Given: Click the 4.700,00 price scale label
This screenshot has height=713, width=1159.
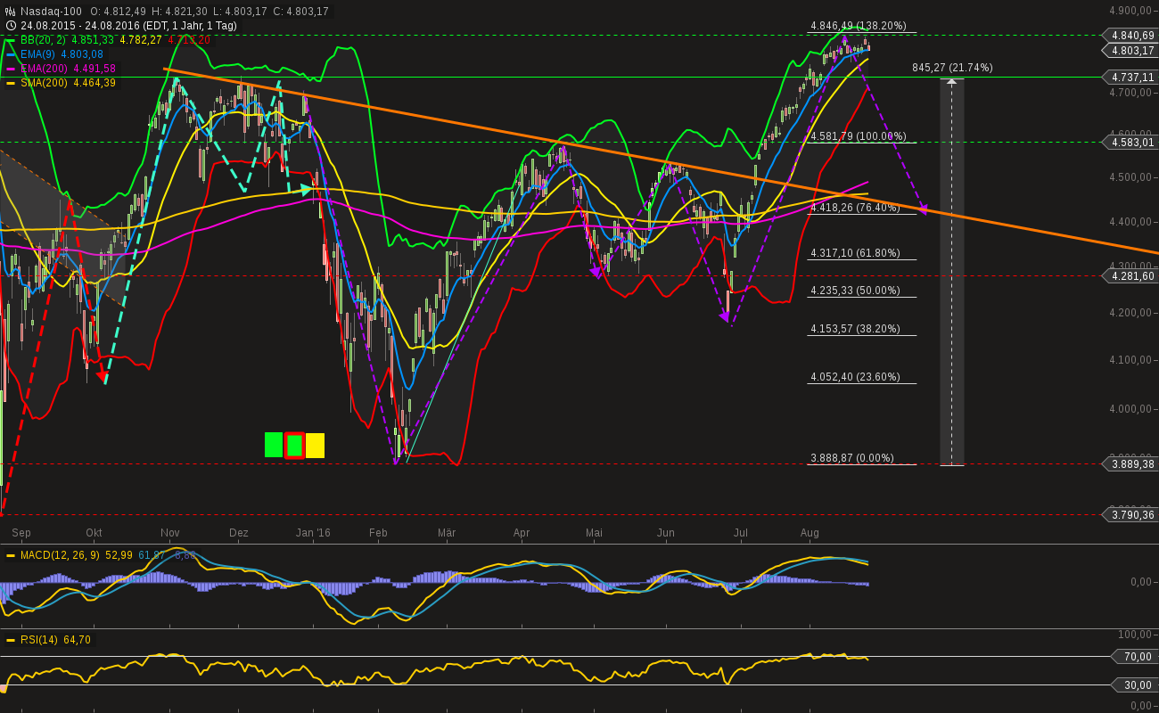Looking at the screenshot, I should (1132, 93).
